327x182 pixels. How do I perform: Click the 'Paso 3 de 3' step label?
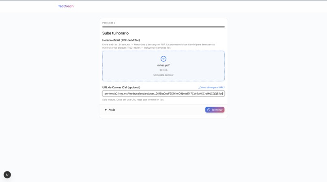[109, 23]
